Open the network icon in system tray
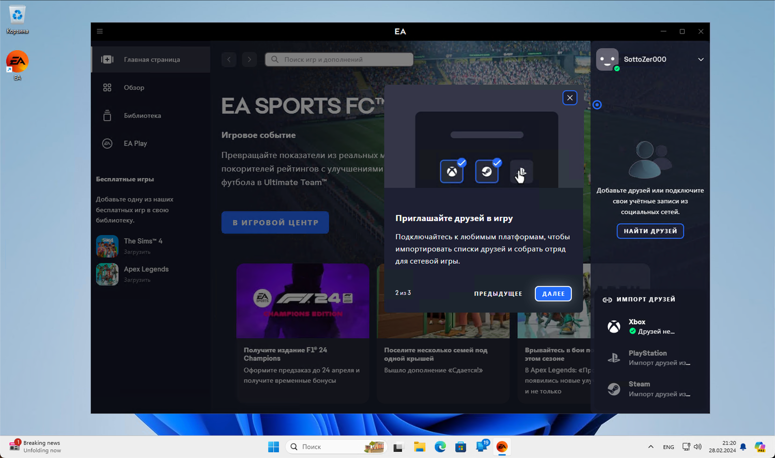775x458 pixels. [x=686, y=447]
